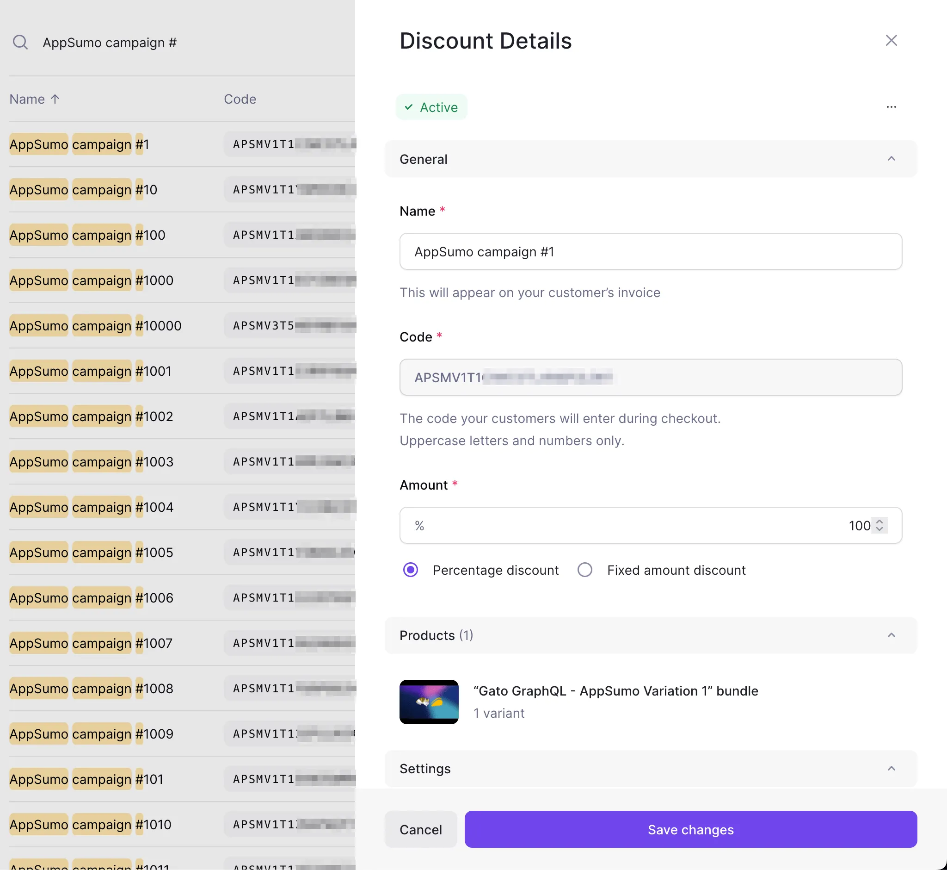This screenshot has width=947, height=870.
Task: Click the Amount percentage field
Action: point(651,525)
